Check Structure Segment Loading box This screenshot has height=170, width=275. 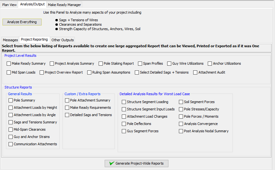pyautogui.click(x=124, y=102)
